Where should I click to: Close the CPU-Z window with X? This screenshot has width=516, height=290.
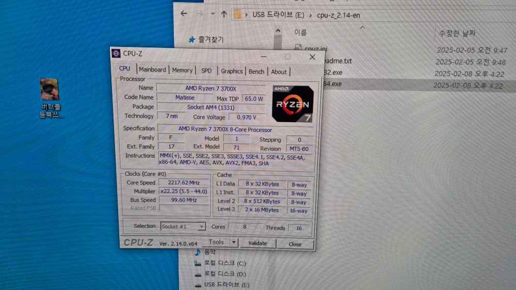(312, 57)
